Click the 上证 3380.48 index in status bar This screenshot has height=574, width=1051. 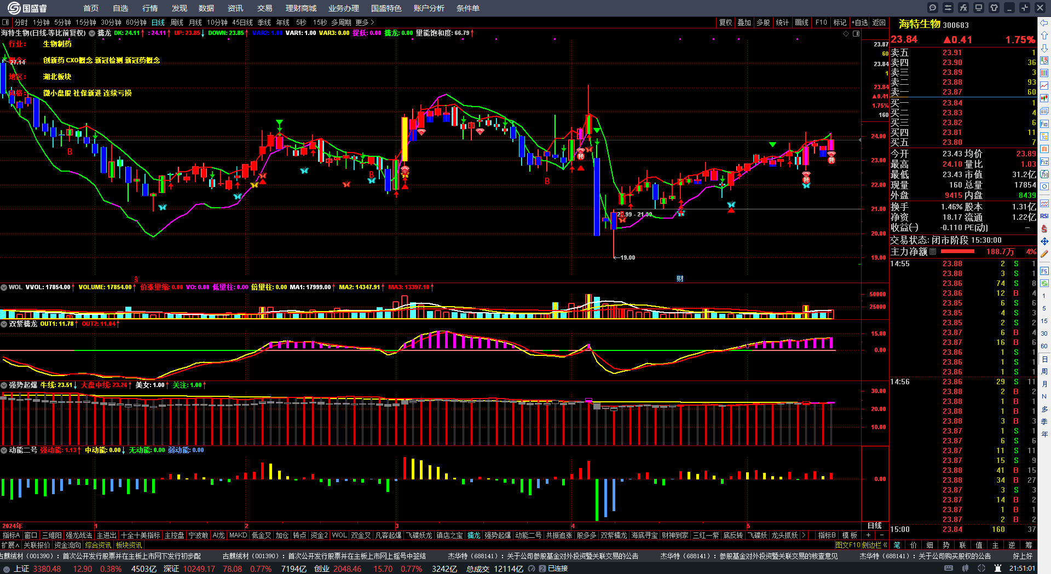tap(37, 569)
